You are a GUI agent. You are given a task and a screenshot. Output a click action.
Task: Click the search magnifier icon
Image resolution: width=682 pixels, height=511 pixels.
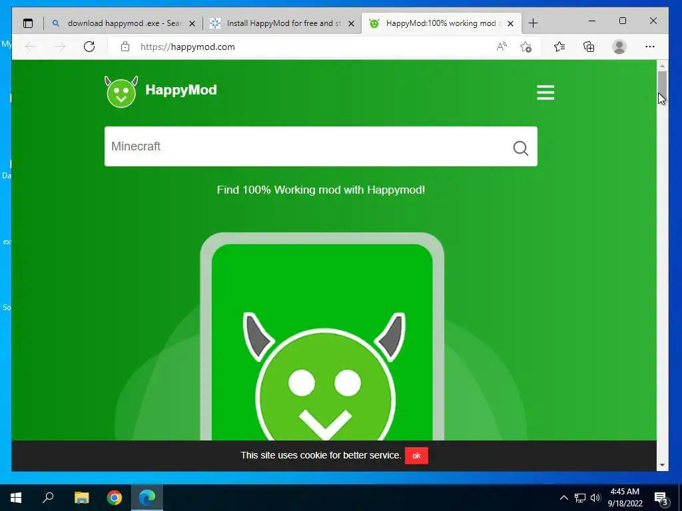click(521, 148)
